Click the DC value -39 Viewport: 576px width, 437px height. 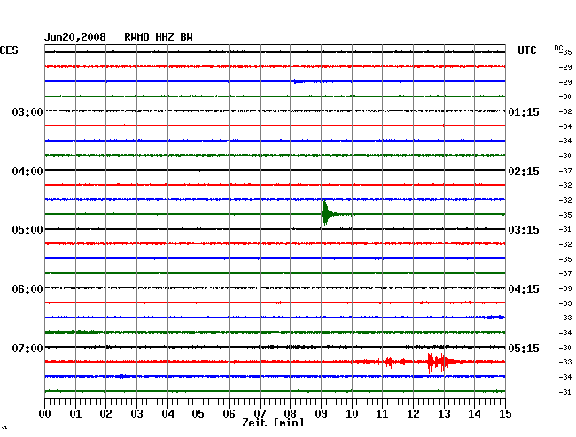[565, 288]
